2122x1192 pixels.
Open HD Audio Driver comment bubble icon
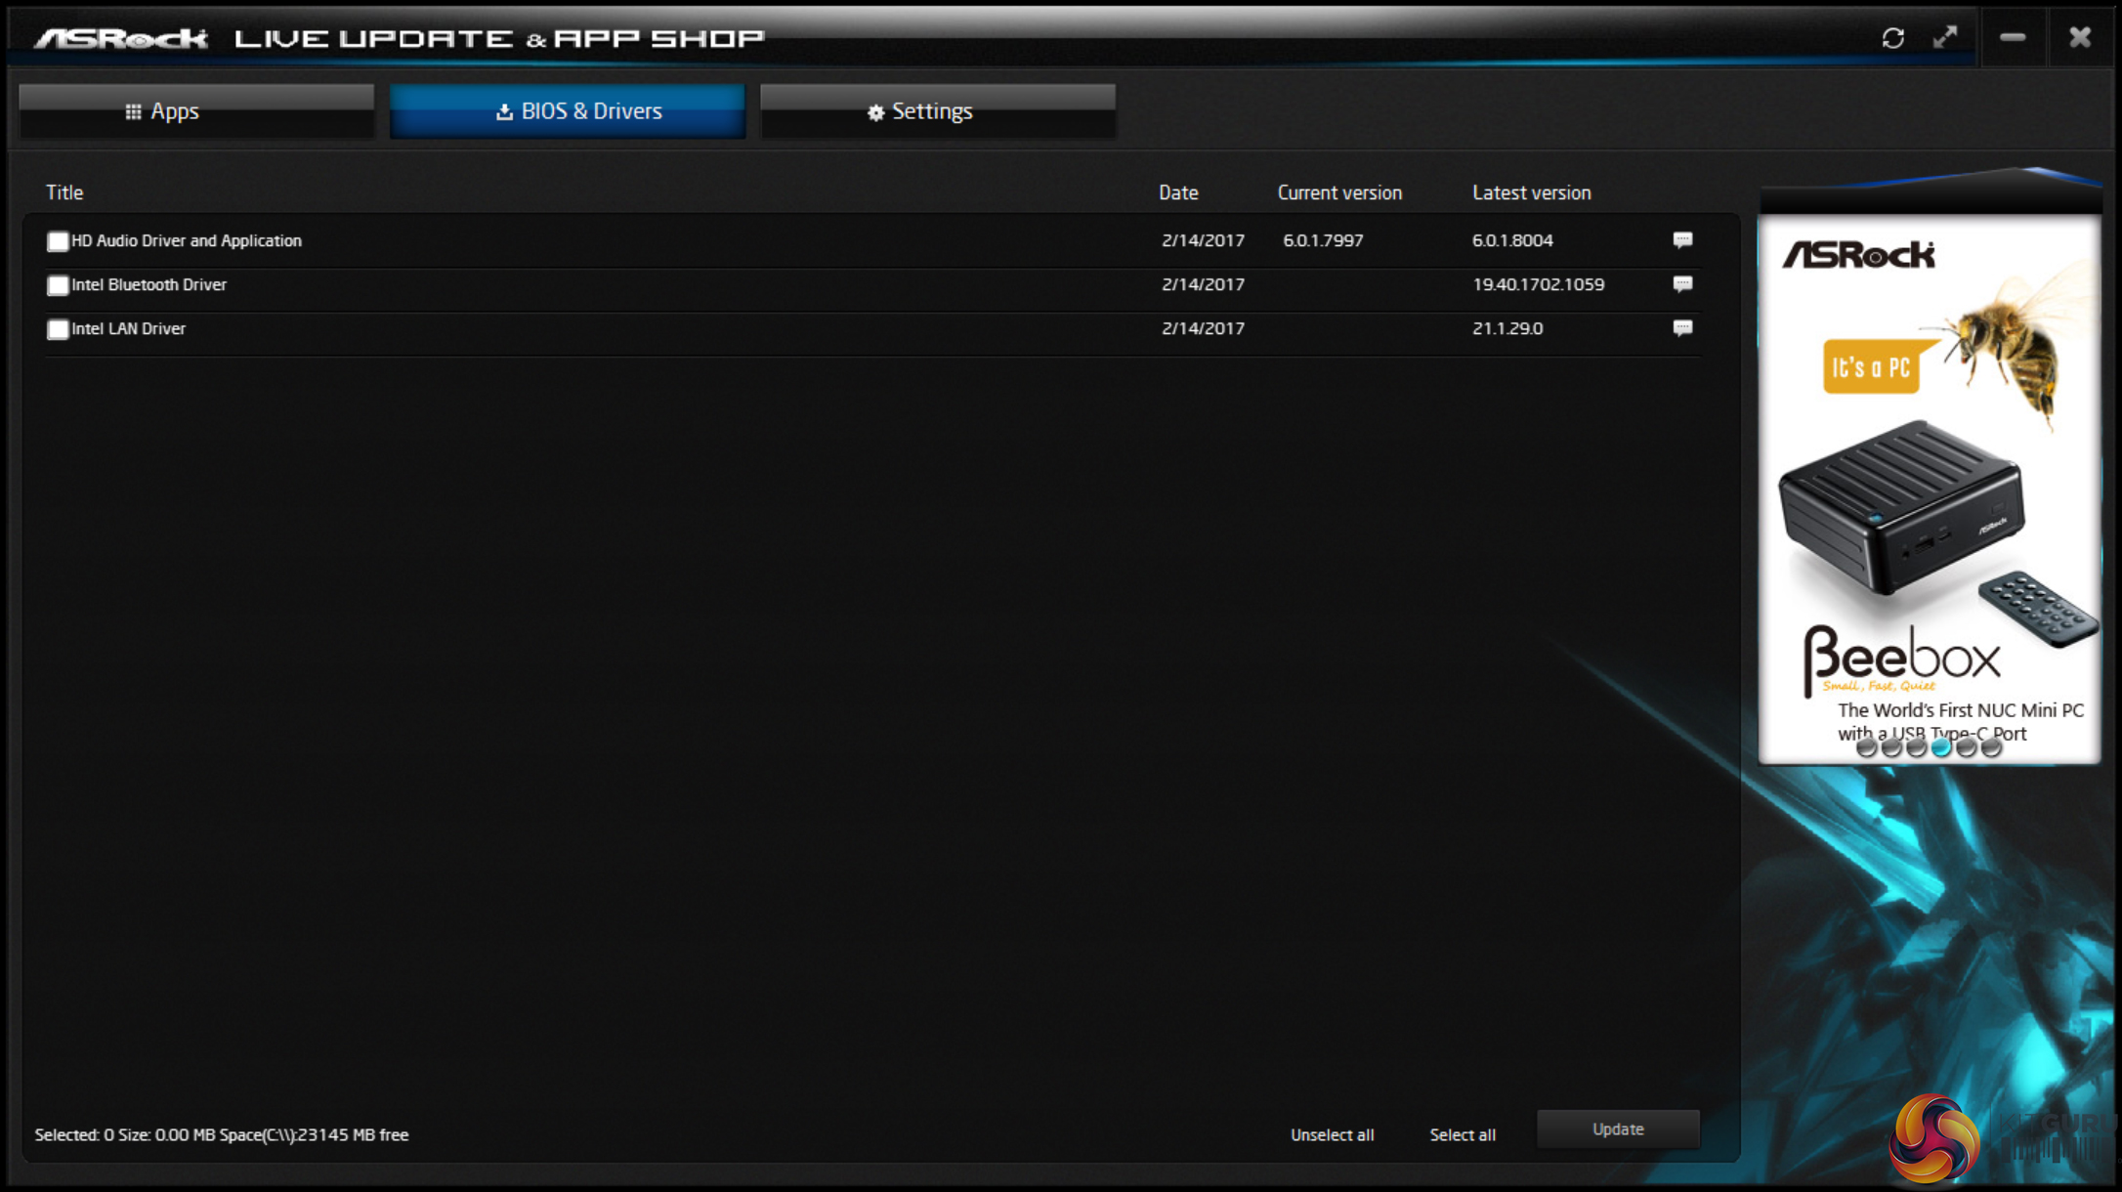1681,240
